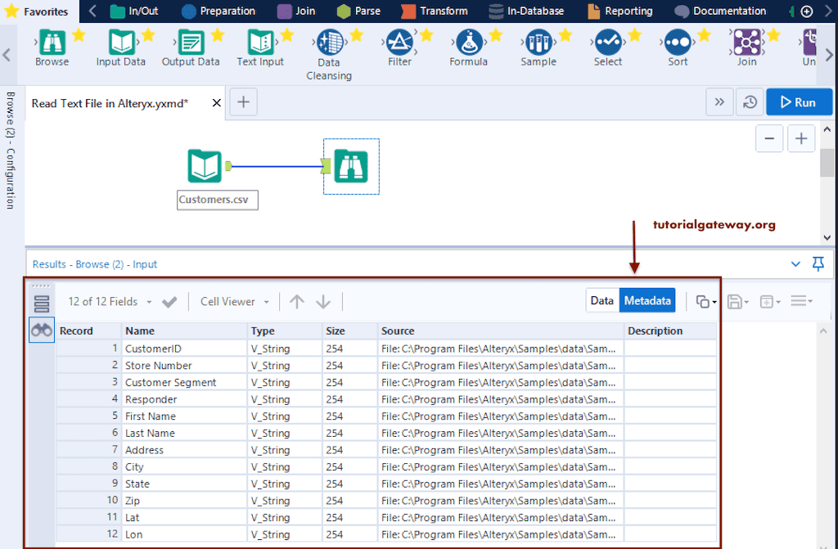Switch results view to the Data tab

(x=602, y=300)
